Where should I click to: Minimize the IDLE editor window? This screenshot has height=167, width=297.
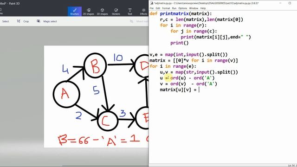tap(280, 3)
